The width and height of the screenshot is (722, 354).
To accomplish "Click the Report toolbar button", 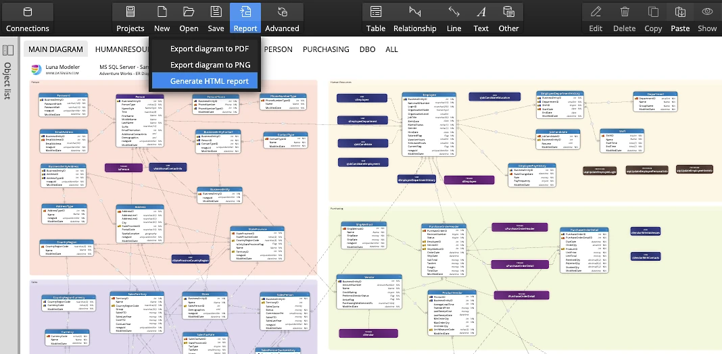I will tap(245, 18).
